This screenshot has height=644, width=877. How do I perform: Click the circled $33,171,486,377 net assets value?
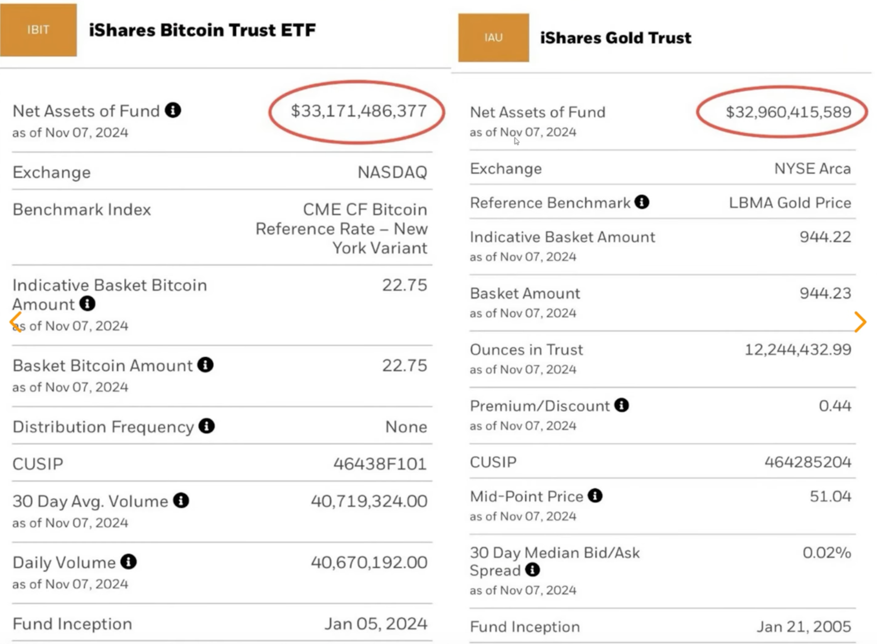click(359, 111)
